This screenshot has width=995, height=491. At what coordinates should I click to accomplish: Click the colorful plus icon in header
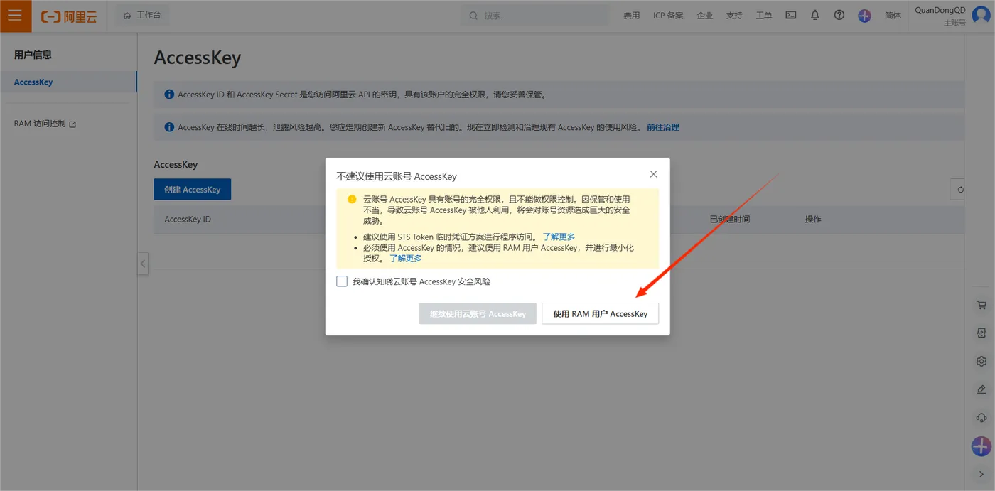(864, 16)
